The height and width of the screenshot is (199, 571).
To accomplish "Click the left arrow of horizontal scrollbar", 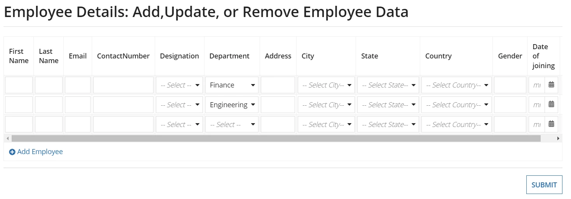I will click(x=7, y=138).
